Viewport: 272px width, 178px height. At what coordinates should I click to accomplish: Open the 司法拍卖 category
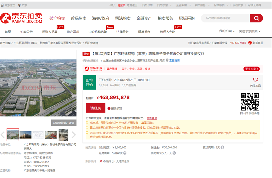click(x=123, y=18)
